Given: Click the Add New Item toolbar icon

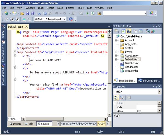Looking at the screenshot, I should click(14, 13).
